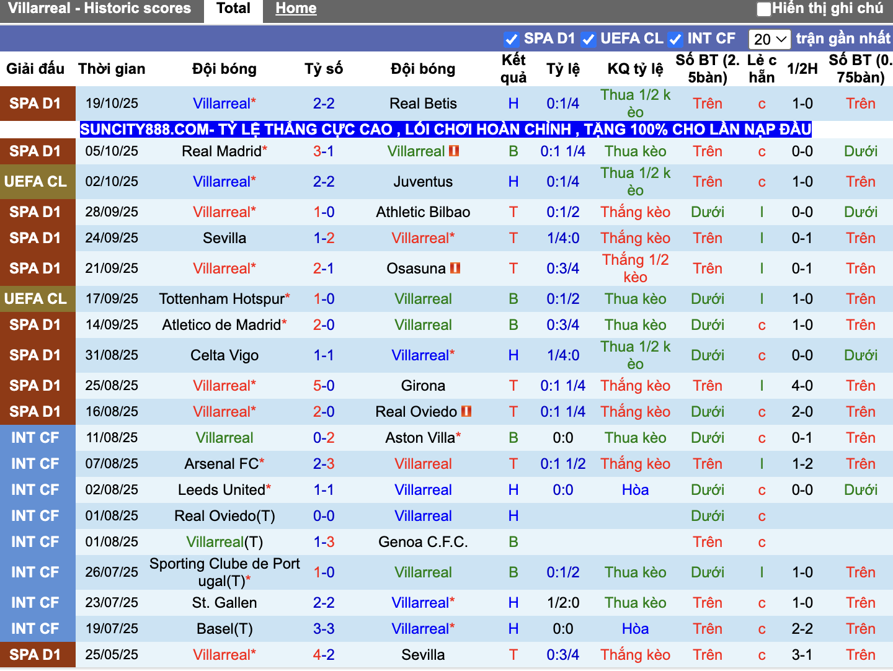
Task: Open Sevilla team link in 24/09/25 row
Action: click(x=224, y=238)
